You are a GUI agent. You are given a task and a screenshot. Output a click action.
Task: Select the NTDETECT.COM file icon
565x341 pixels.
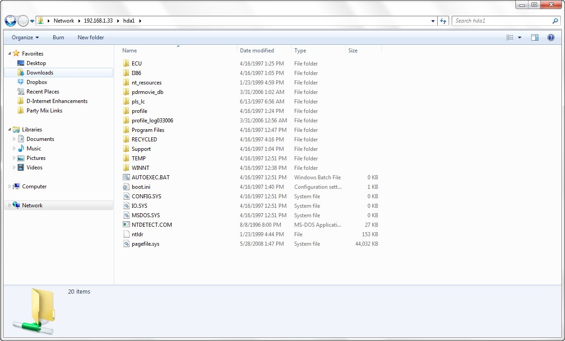126,224
